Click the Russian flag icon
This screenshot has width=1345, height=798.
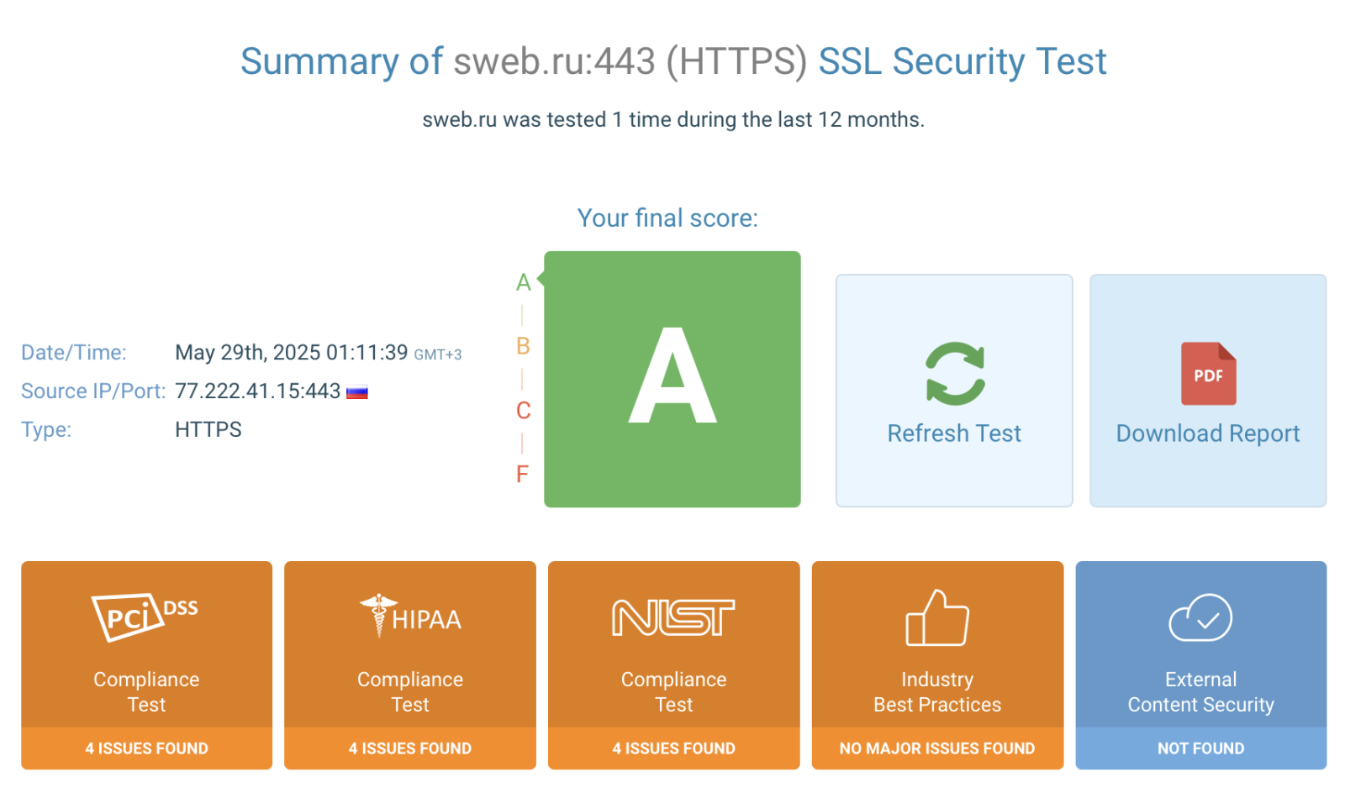[x=357, y=391]
